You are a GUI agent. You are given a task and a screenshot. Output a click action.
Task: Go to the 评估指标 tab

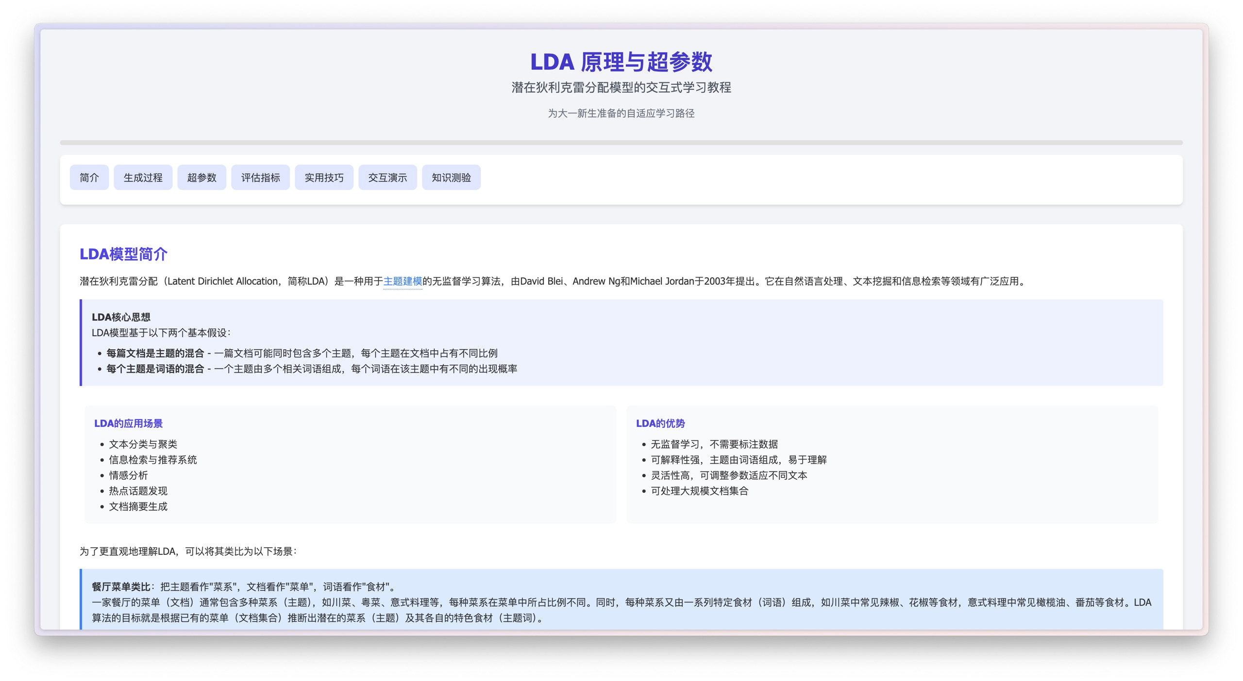tap(260, 178)
